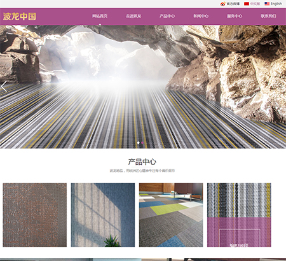Click the Chinese red flag icon
The width and height of the screenshot is (286, 261).
[x=247, y=4]
